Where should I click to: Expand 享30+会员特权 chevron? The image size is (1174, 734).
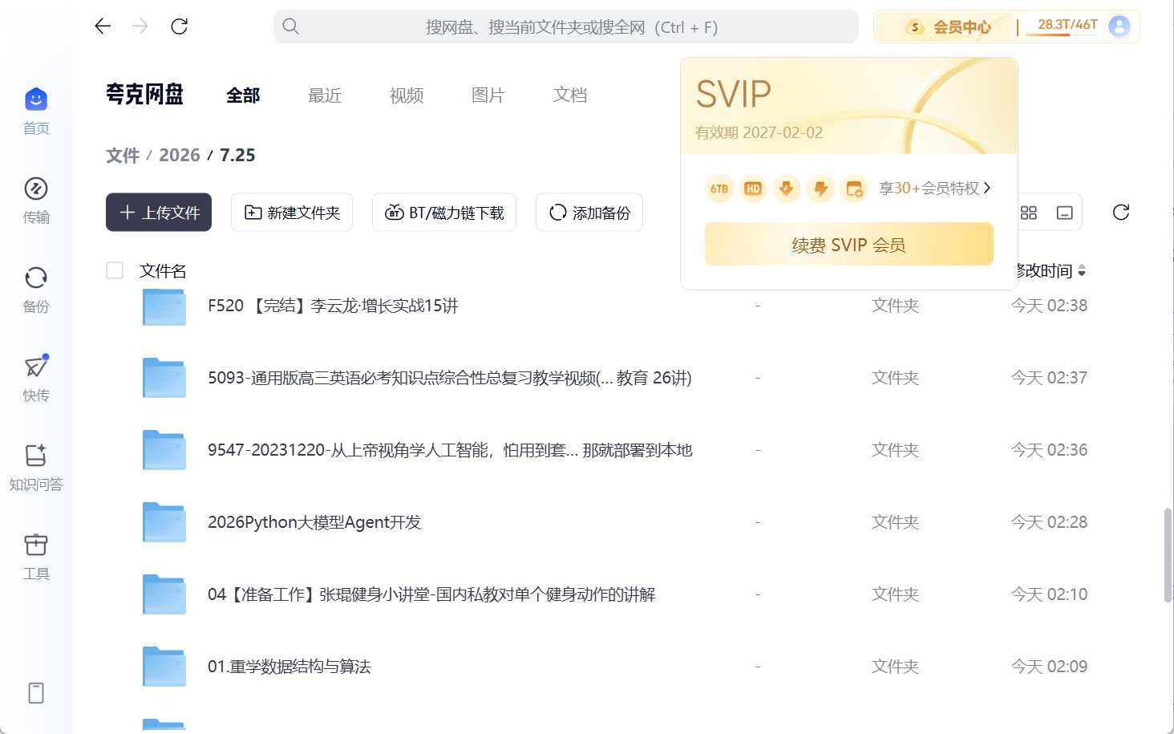987,188
